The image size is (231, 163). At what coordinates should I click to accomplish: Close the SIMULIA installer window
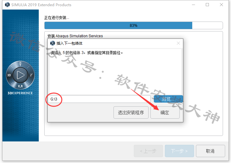221,5
